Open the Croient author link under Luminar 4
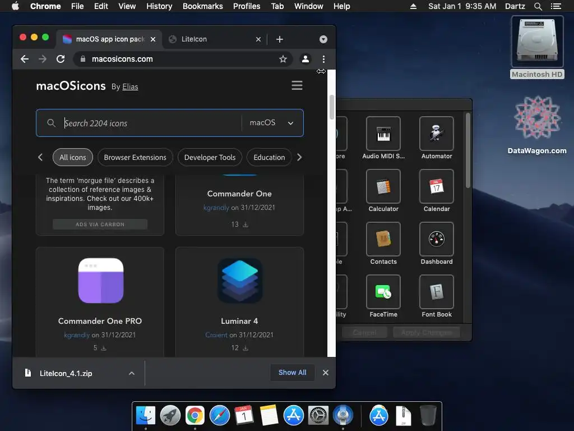The width and height of the screenshot is (574, 431). [216, 335]
